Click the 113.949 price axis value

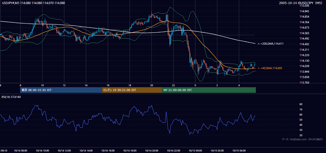(304, 72)
